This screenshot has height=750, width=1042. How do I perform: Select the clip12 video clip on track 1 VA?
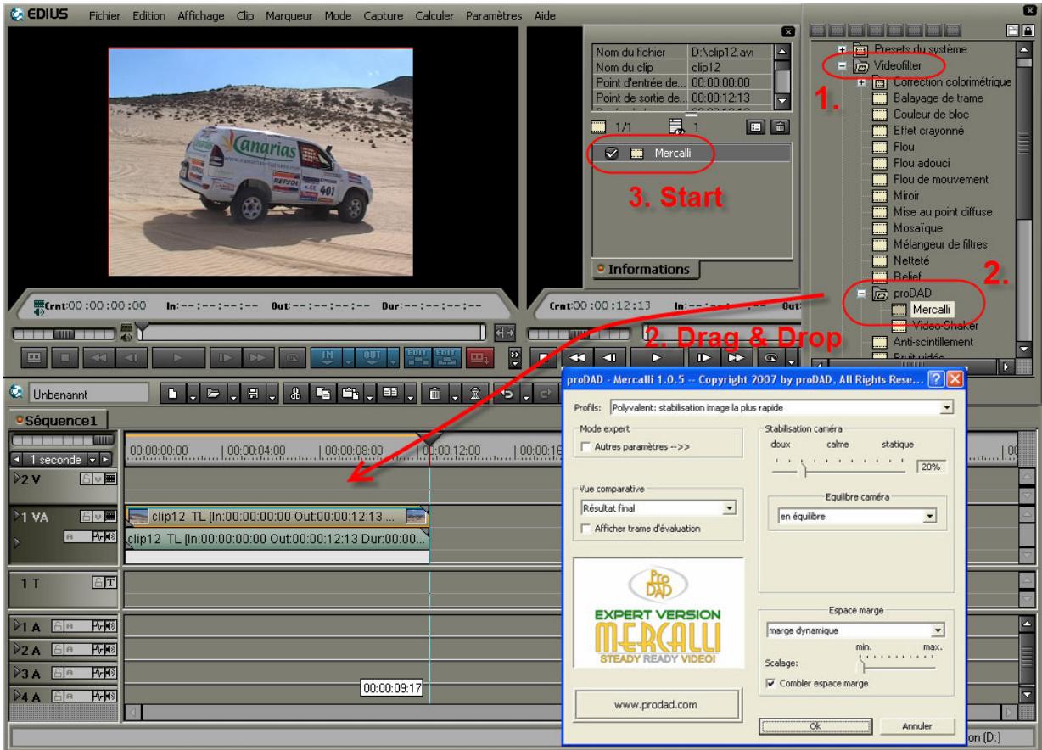coord(277,515)
